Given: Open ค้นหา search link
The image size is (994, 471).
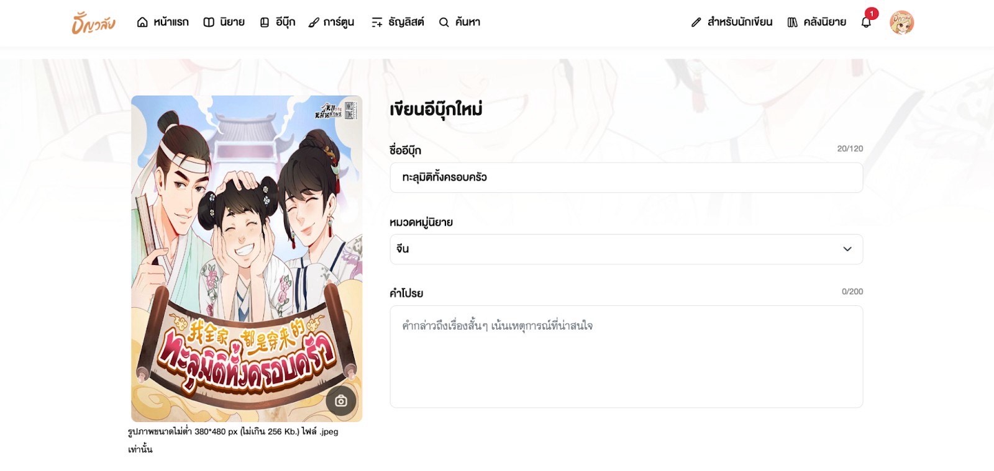Looking at the screenshot, I should coord(459,22).
